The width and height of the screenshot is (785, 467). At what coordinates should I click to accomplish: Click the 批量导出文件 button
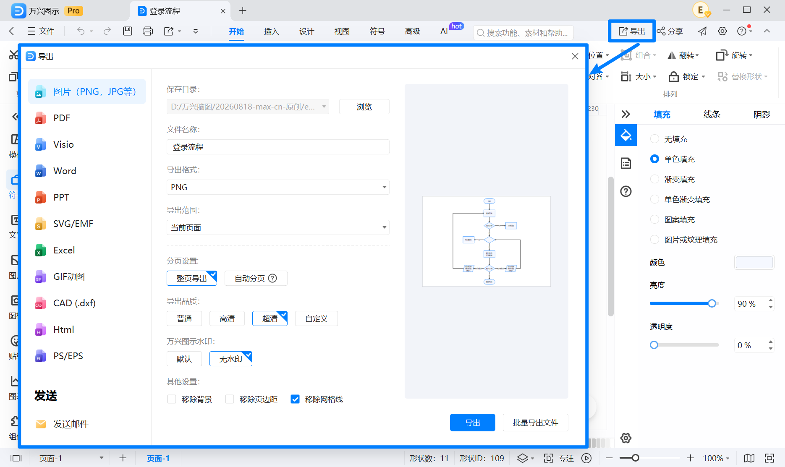coord(536,423)
